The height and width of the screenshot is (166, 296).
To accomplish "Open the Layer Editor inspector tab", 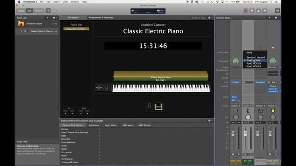I will pos(111,125).
